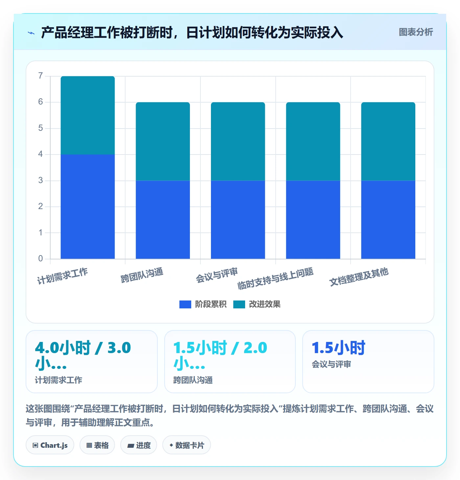The image size is (460, 480).
Task: Select the Chart.js tag
Action: pos(50,445)
